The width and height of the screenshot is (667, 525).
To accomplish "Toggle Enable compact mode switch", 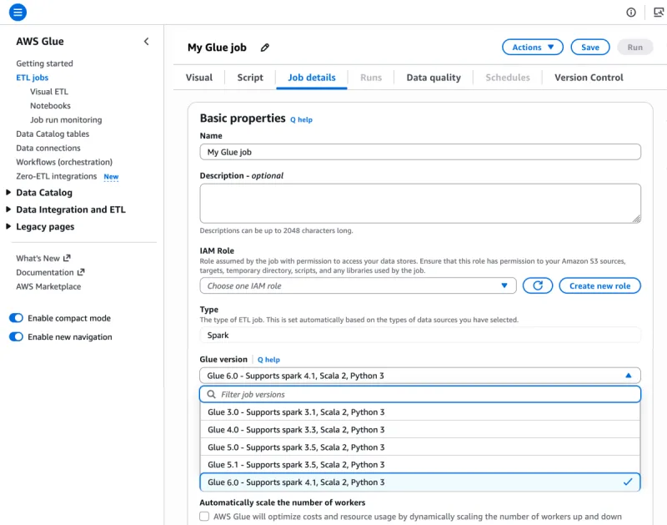I will pos(16,318).
